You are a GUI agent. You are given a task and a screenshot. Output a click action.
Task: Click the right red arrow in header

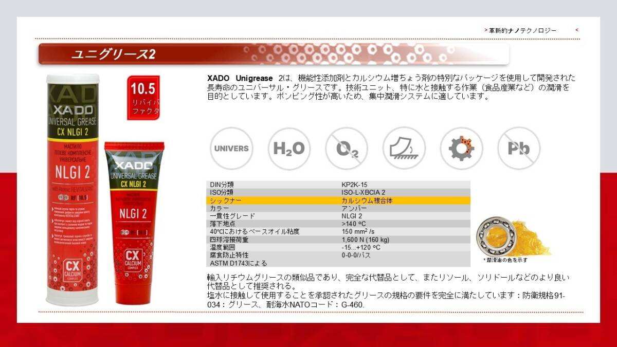(577, 30)
